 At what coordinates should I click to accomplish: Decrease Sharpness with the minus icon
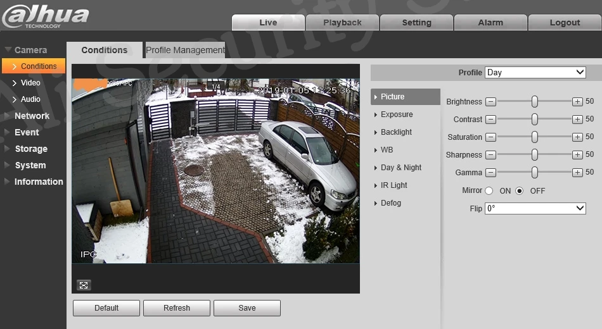(490, 154)
